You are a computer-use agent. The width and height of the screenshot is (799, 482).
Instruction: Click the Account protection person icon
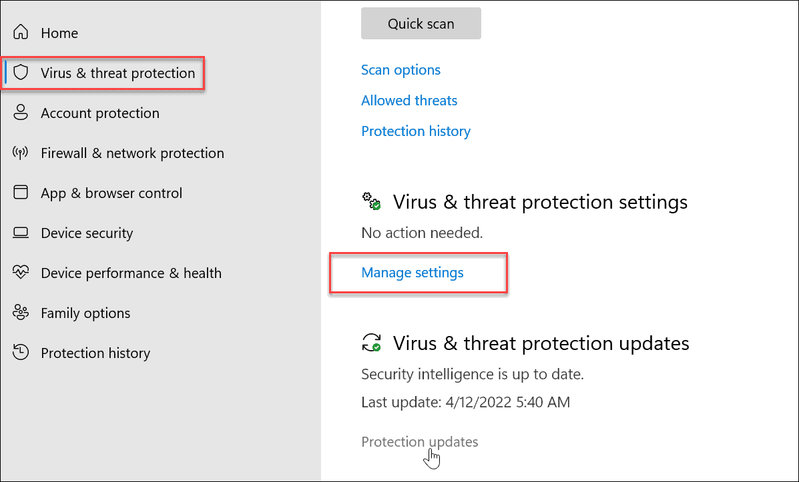(22, 113)
